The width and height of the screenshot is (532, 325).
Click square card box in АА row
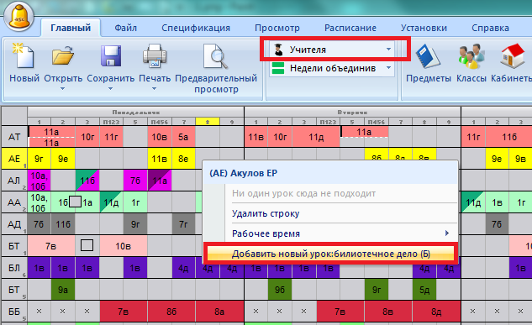(75, 202)
